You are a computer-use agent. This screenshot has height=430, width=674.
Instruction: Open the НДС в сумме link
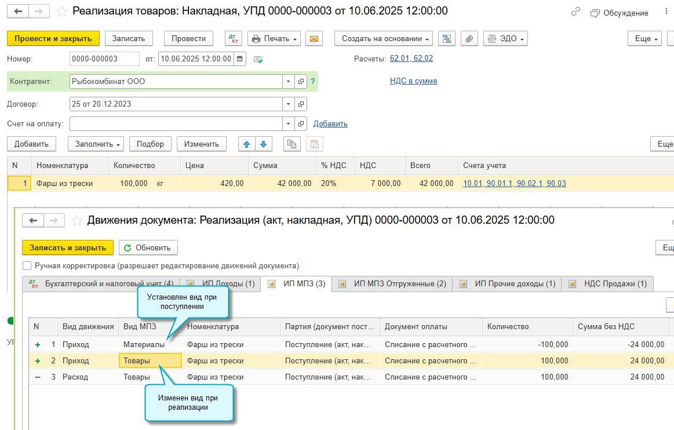click(x=414, y=81)
